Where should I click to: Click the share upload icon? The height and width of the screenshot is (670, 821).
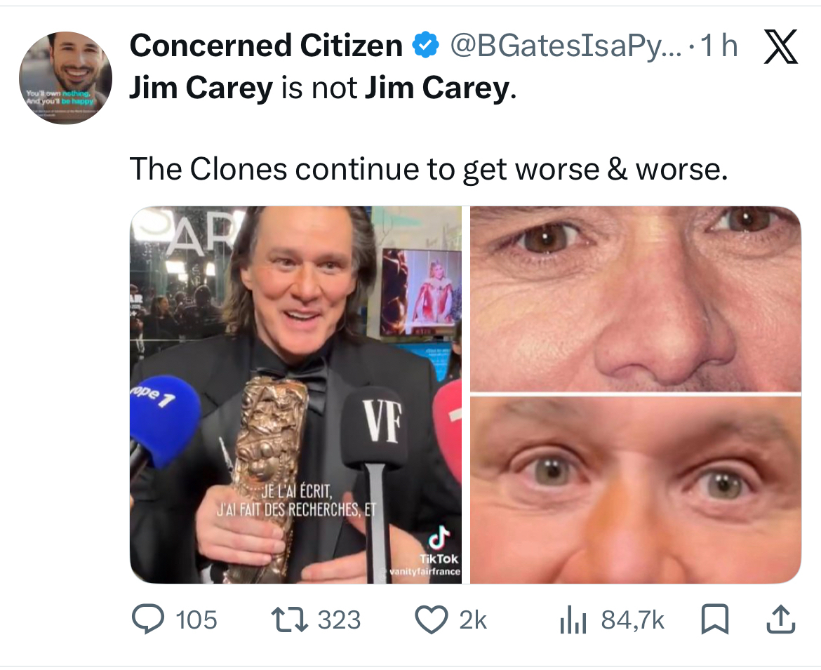coord(782,620)
